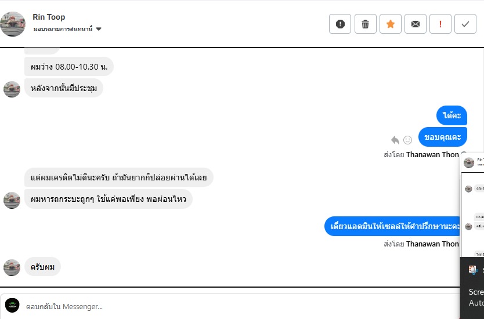This screenshot has height=319, width=484.
Task: Click sender avatar next to ครับผม message
Action: [x=12, y=267]
